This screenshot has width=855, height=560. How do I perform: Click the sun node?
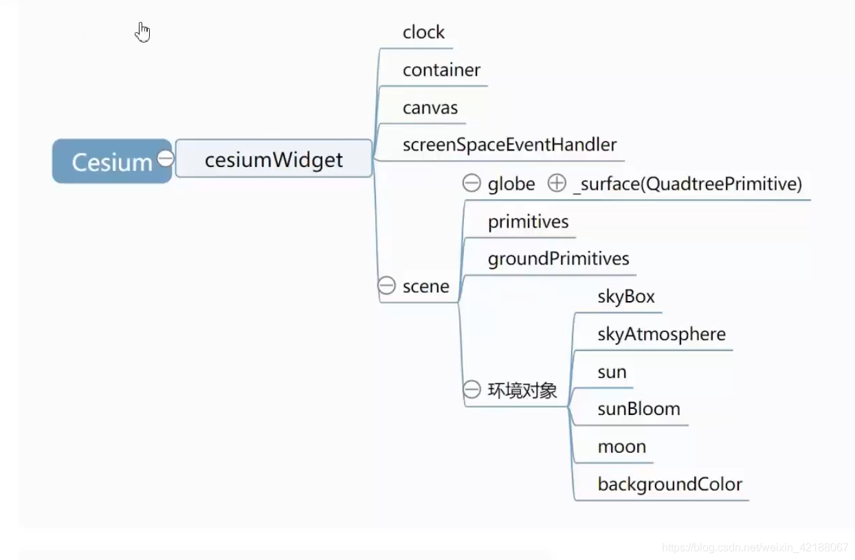612,372
